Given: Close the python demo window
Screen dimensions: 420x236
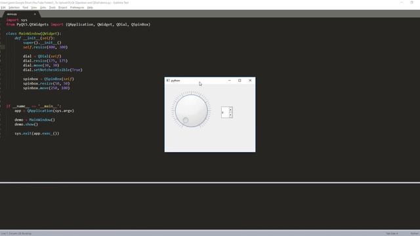Looking at the screenshot, I should [x=250, y=80].
